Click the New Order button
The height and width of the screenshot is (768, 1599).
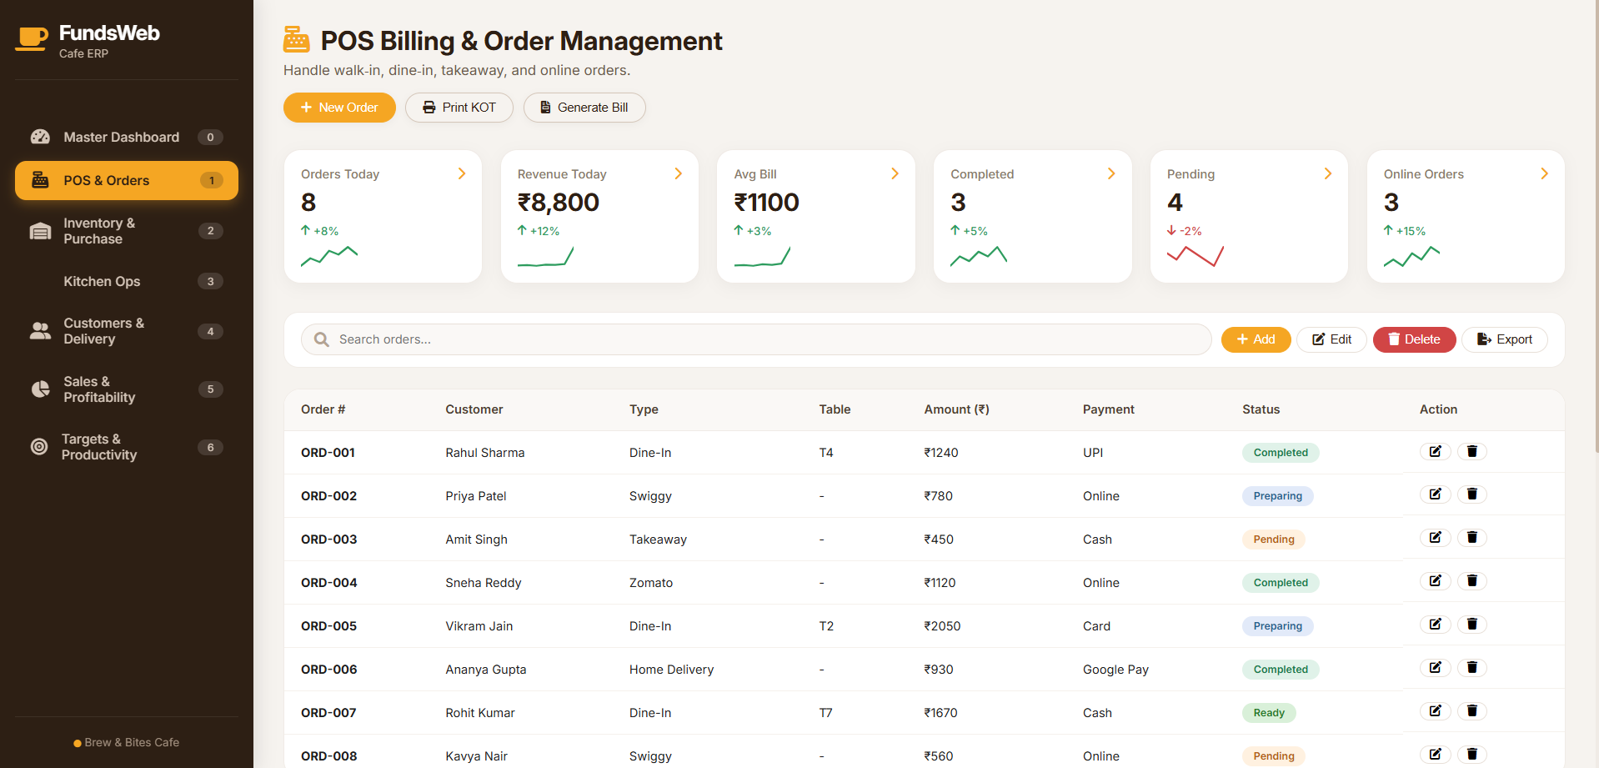[339, 108]
